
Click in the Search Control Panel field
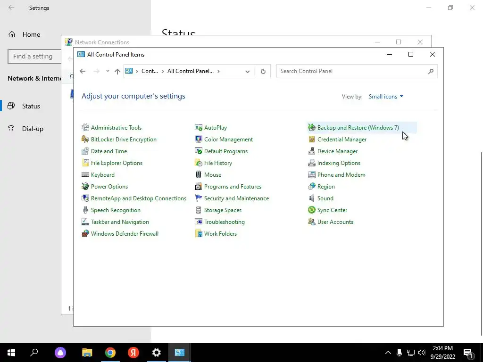click(x=357, y=71)
